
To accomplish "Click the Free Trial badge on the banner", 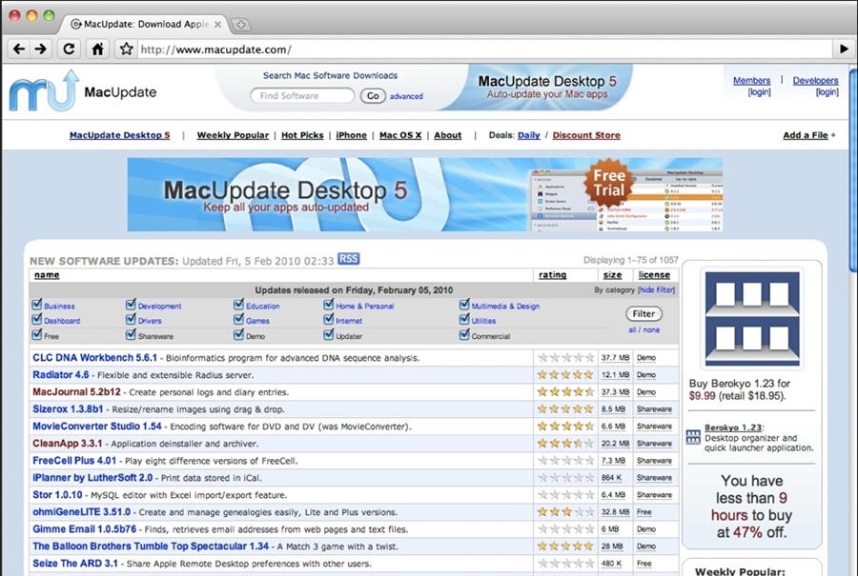I will (608, 185).
